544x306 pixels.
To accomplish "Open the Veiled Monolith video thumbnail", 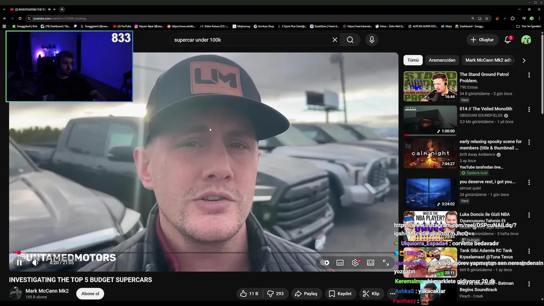I will tap(430, 121).
